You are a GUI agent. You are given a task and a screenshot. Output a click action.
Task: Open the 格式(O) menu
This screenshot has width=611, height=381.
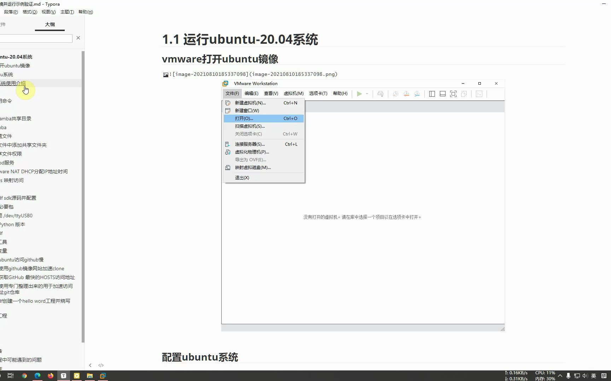tap(30, 12)
